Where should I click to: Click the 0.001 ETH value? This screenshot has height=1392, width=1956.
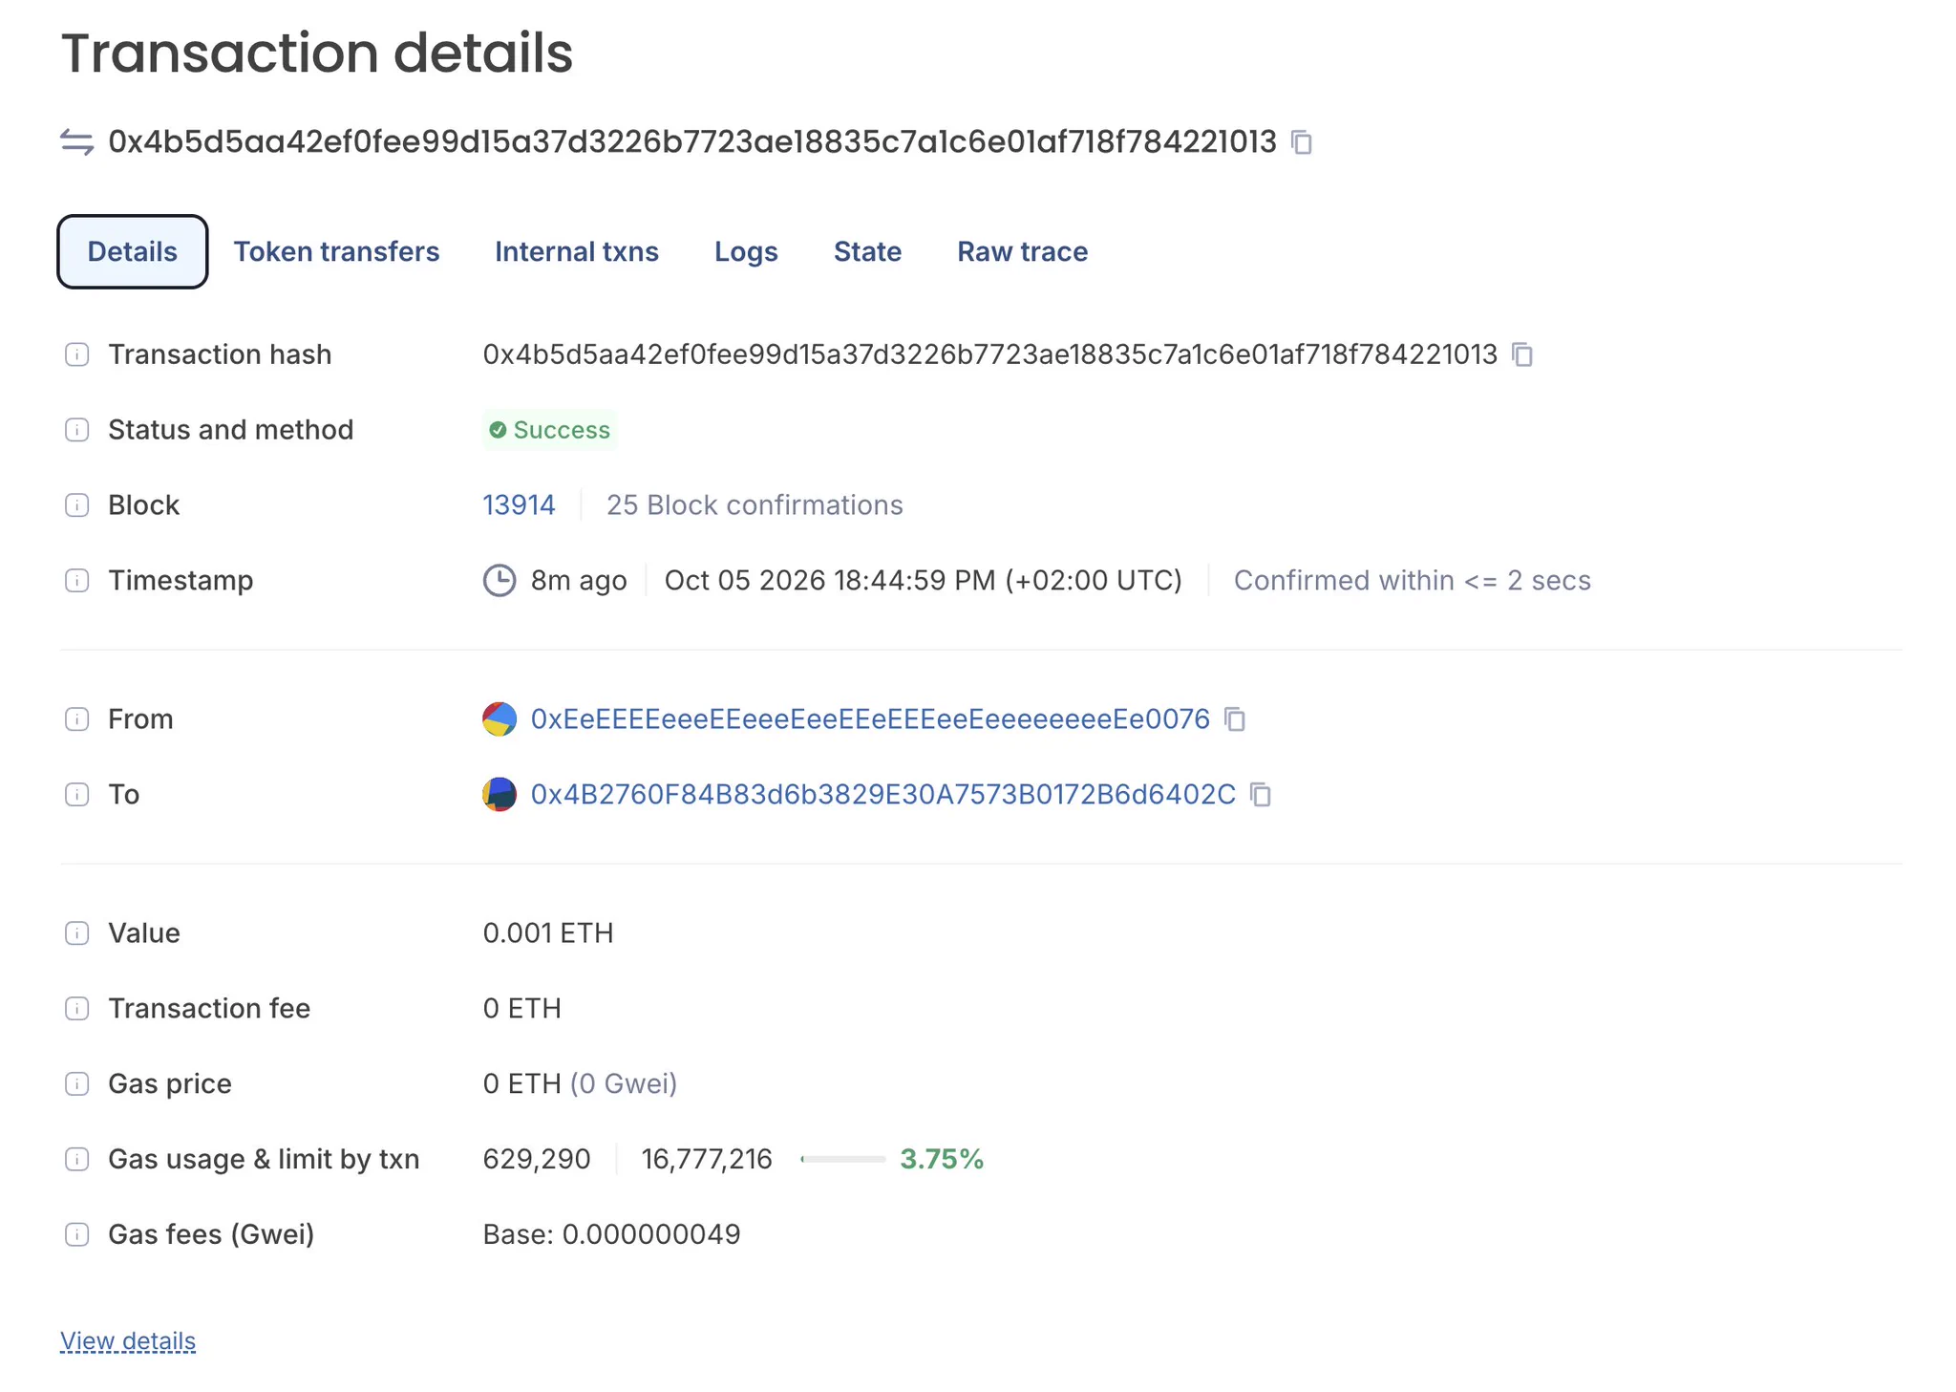tap(548, 932)
